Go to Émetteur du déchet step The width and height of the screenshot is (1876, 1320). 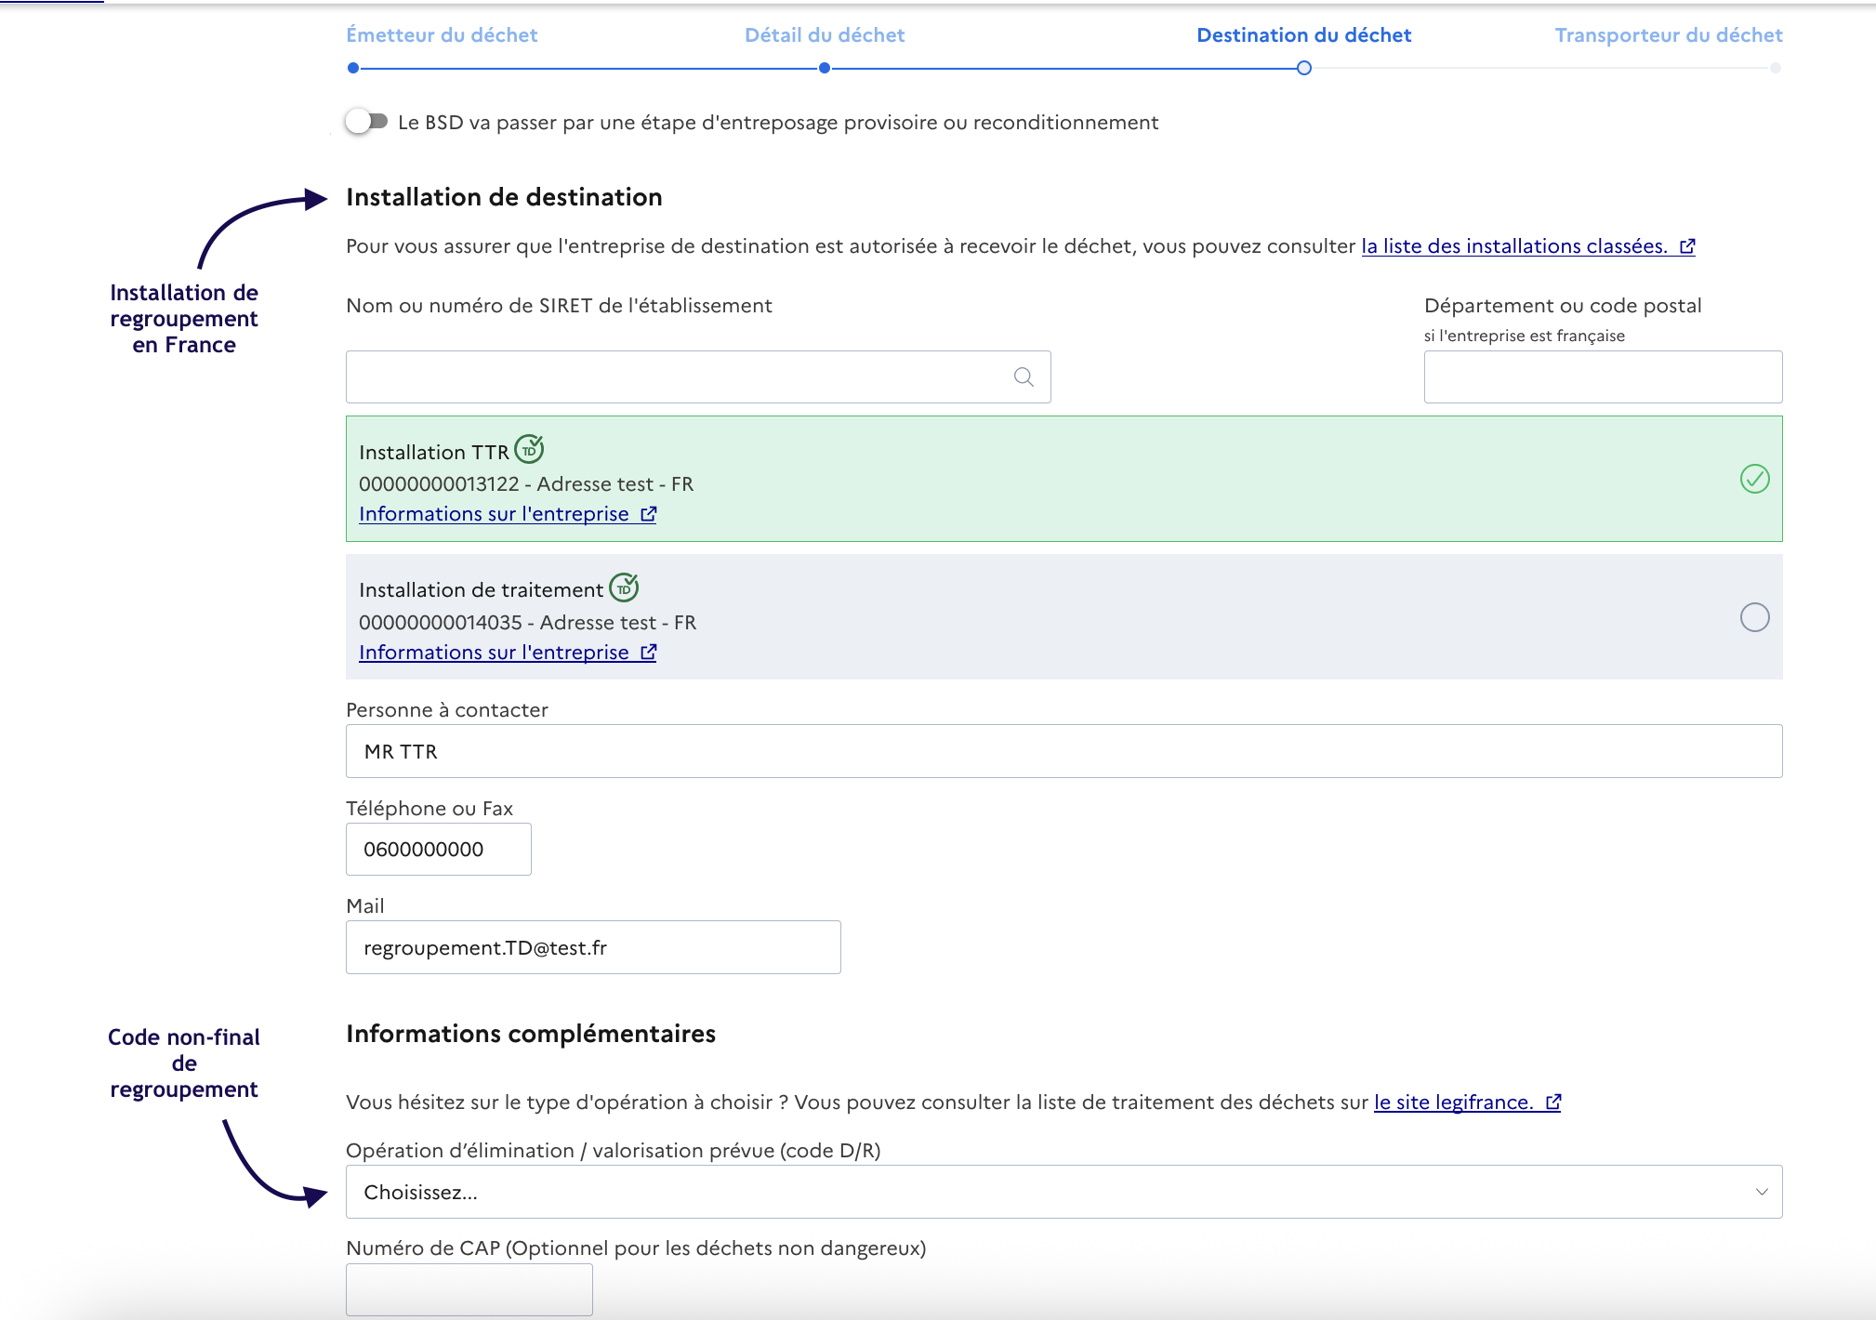[442, 35]
